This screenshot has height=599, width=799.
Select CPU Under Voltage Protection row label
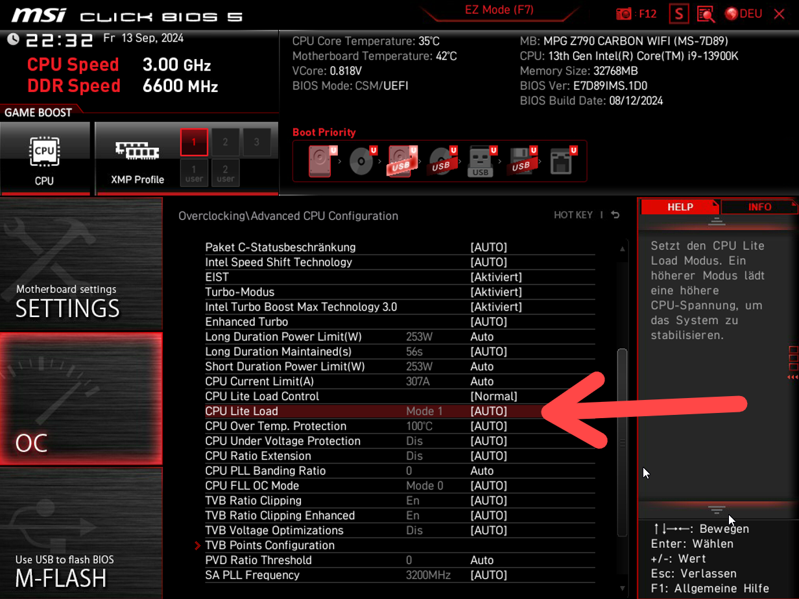pos(283,441)
